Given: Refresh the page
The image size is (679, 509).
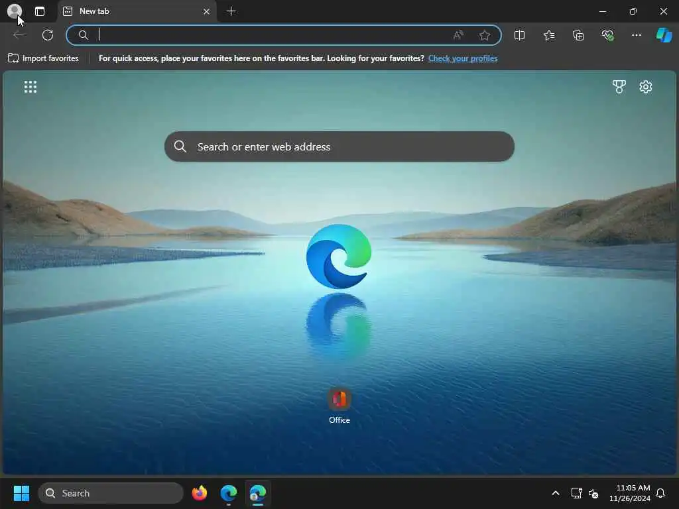Looking at the screenshot, I should pos(48,35).
